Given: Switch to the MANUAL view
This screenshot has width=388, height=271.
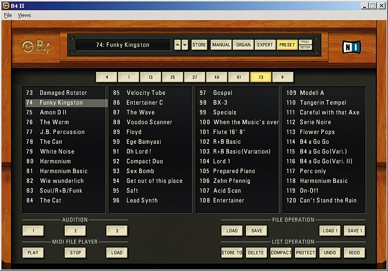Looking at the screenshot, I should (x=221, y=45).
